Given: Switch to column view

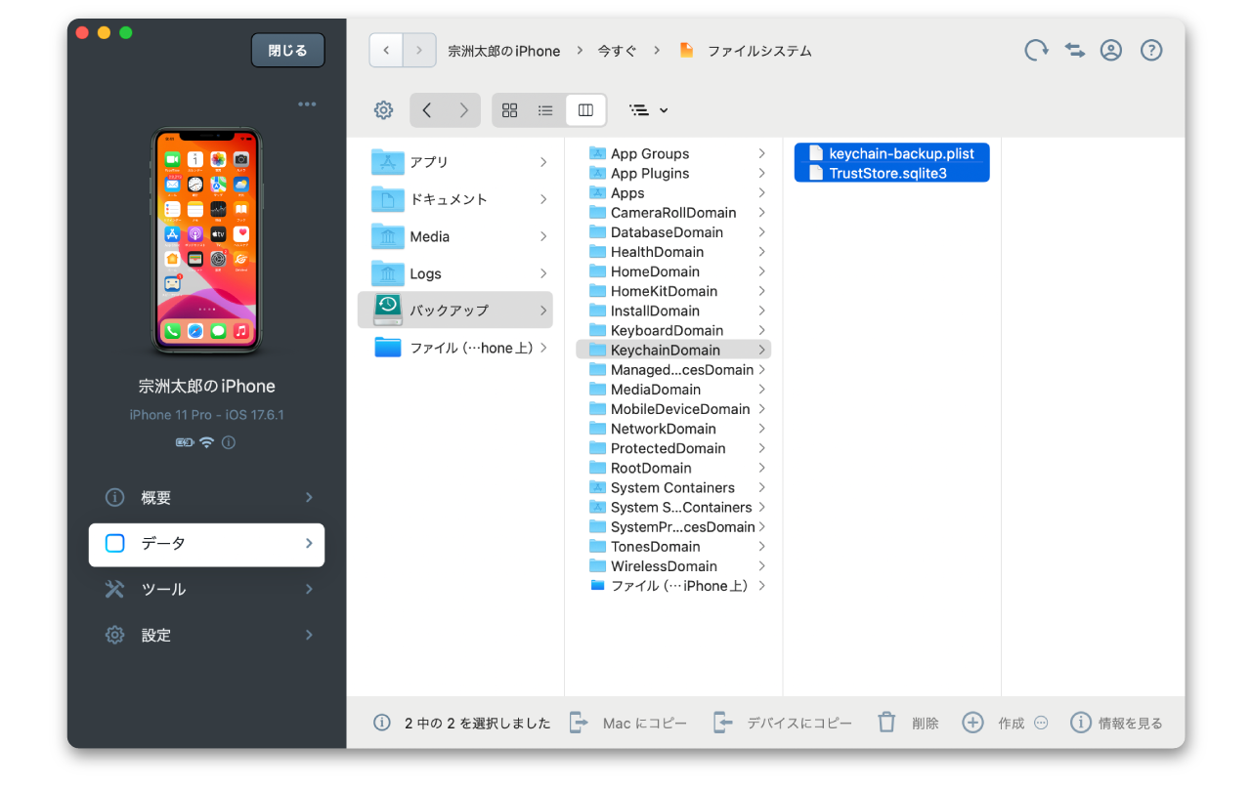Looking at the screenshot, I should (x=585, y=110).
